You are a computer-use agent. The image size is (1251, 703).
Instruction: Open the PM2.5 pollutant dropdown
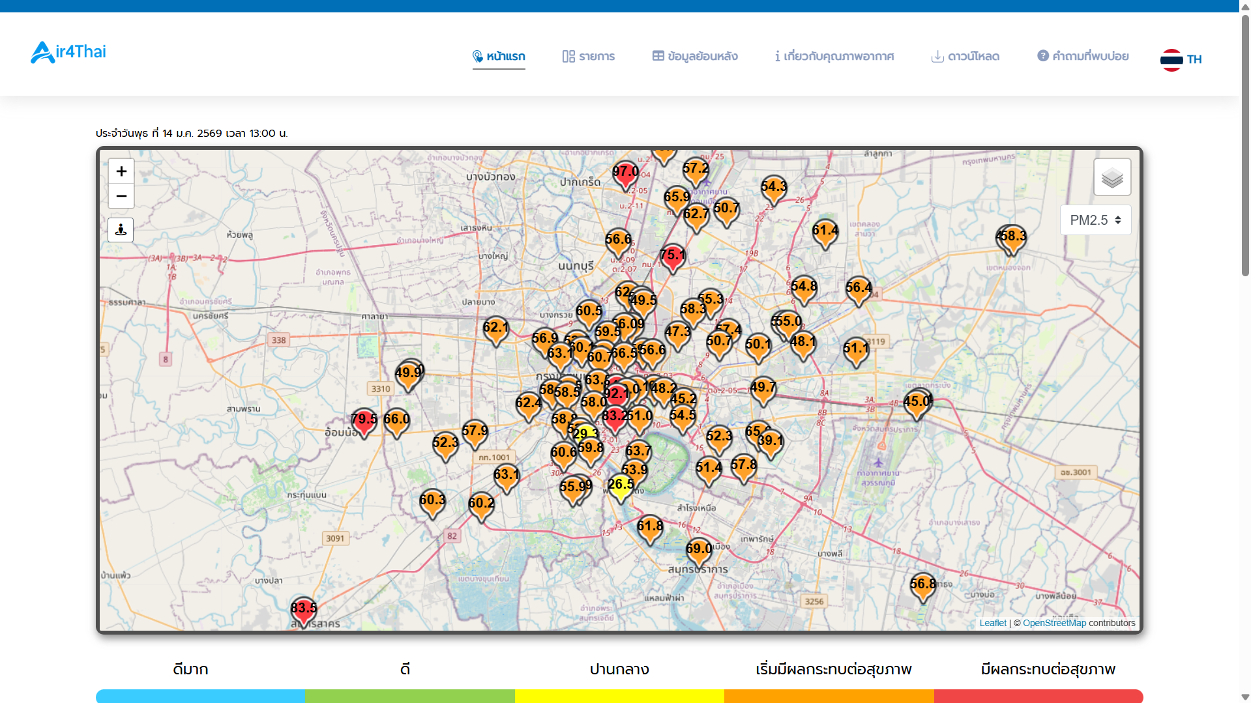coord(1095,220)
